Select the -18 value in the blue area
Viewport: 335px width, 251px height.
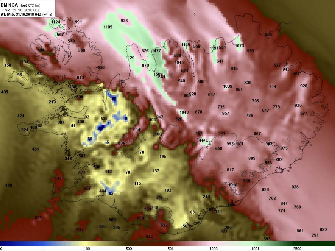coord(89,139)
